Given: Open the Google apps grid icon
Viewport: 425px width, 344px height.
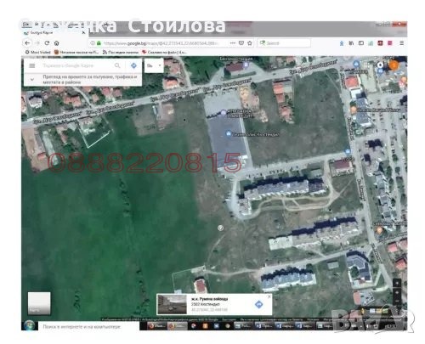Looking at the screenshot, I should (367, 65).
